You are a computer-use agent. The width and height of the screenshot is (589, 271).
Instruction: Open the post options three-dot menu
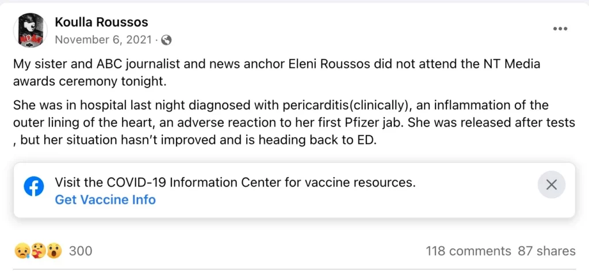[x=560, y=29]
